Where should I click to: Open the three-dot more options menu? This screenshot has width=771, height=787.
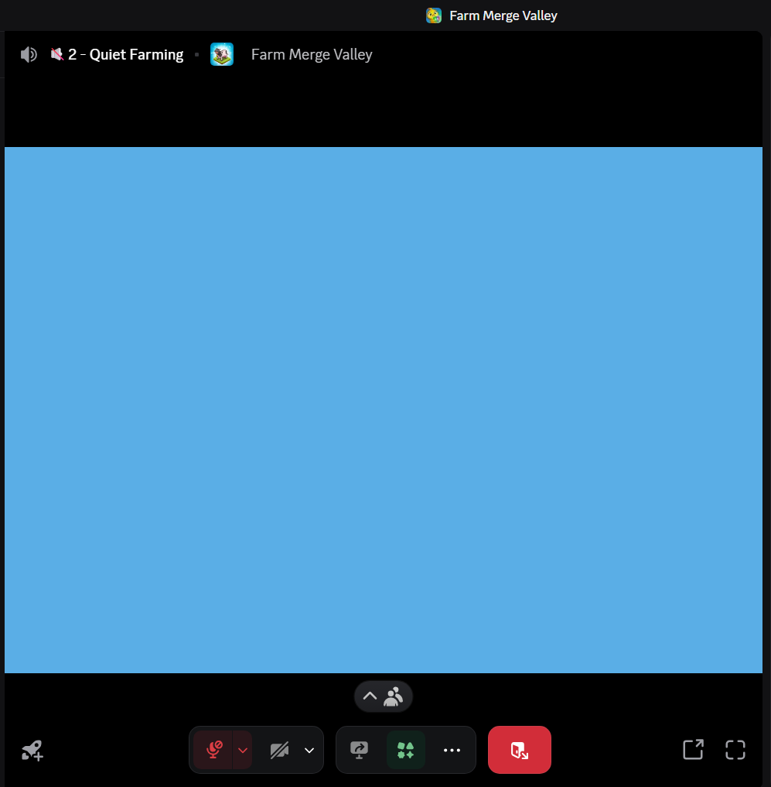452,750
